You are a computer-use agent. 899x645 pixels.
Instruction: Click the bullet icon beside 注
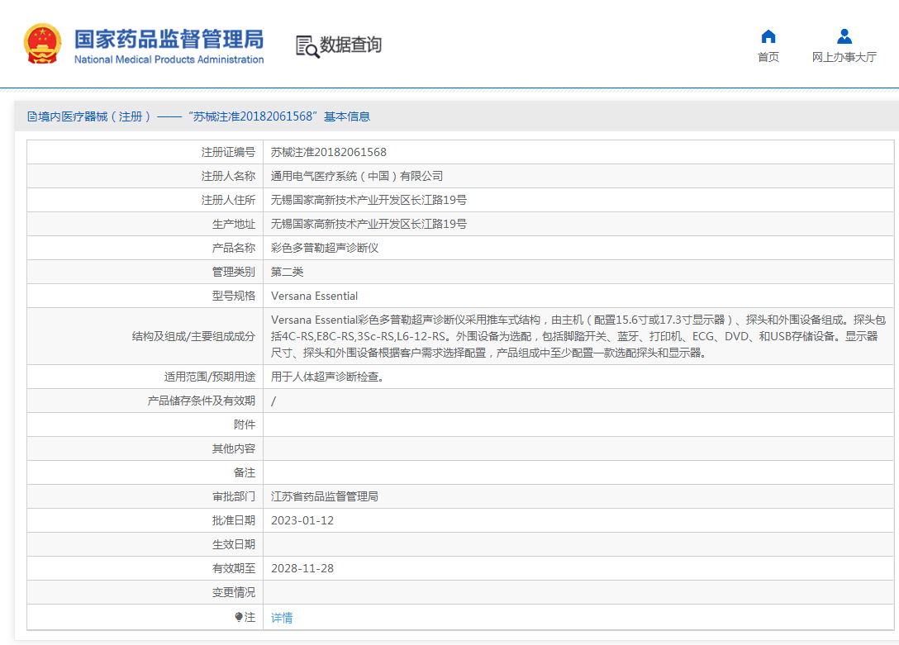[239, 617]
